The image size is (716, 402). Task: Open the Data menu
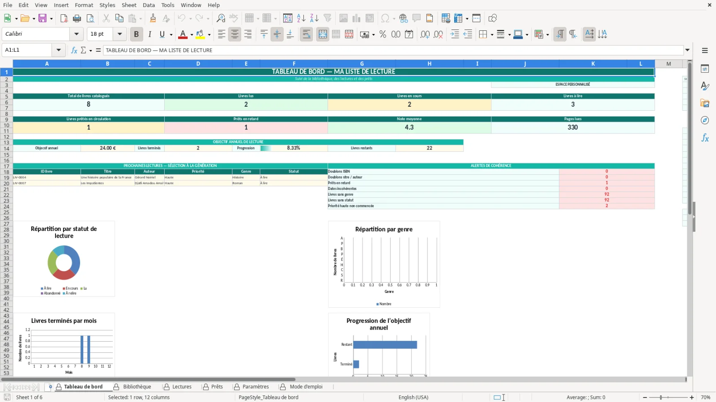pos(149,5)
